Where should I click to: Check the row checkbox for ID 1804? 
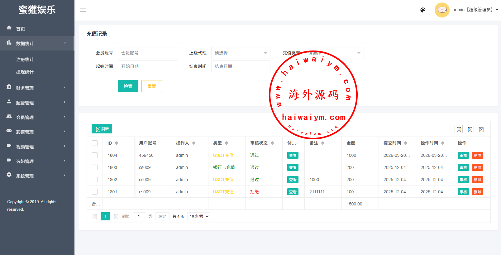[95, 155]
